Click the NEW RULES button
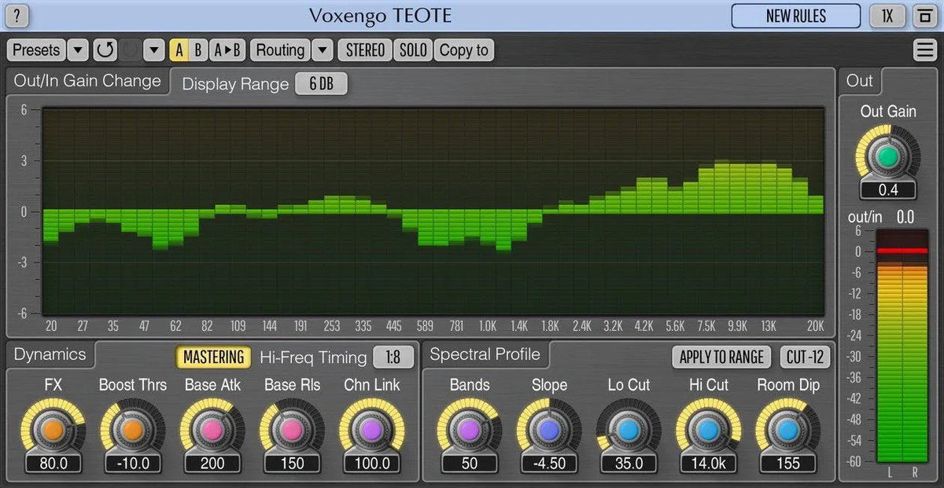Viewport: 944px width, 488px height. 795,16
